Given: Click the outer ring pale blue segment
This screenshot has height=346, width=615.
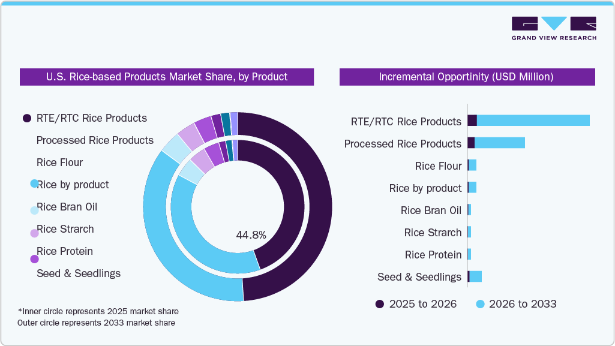Looking at the screenshot, I should (176, 149).
